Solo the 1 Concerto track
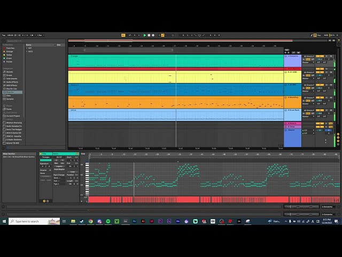 [327, 56]
